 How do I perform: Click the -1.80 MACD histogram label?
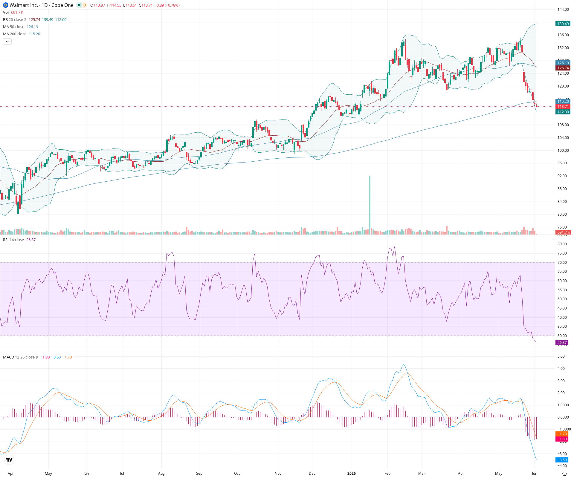pos(562,439)
